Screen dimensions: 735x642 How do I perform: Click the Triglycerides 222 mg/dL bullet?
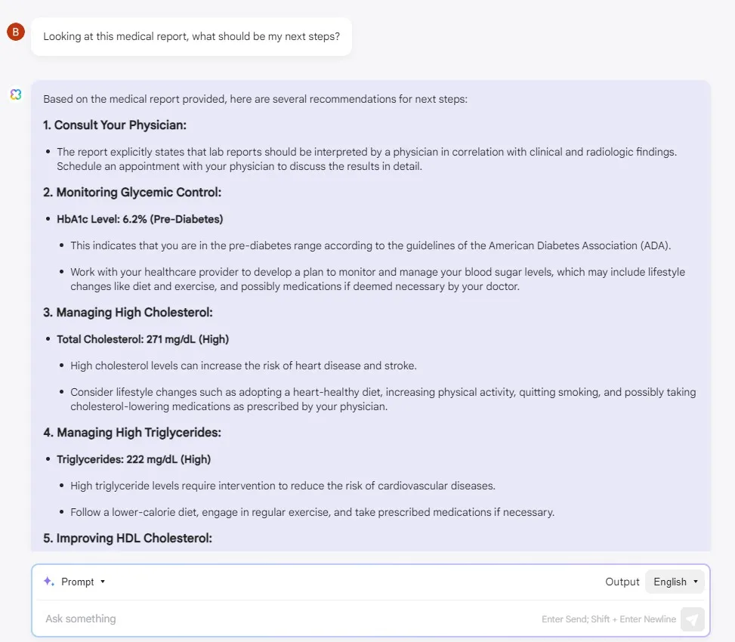(134, 459)
